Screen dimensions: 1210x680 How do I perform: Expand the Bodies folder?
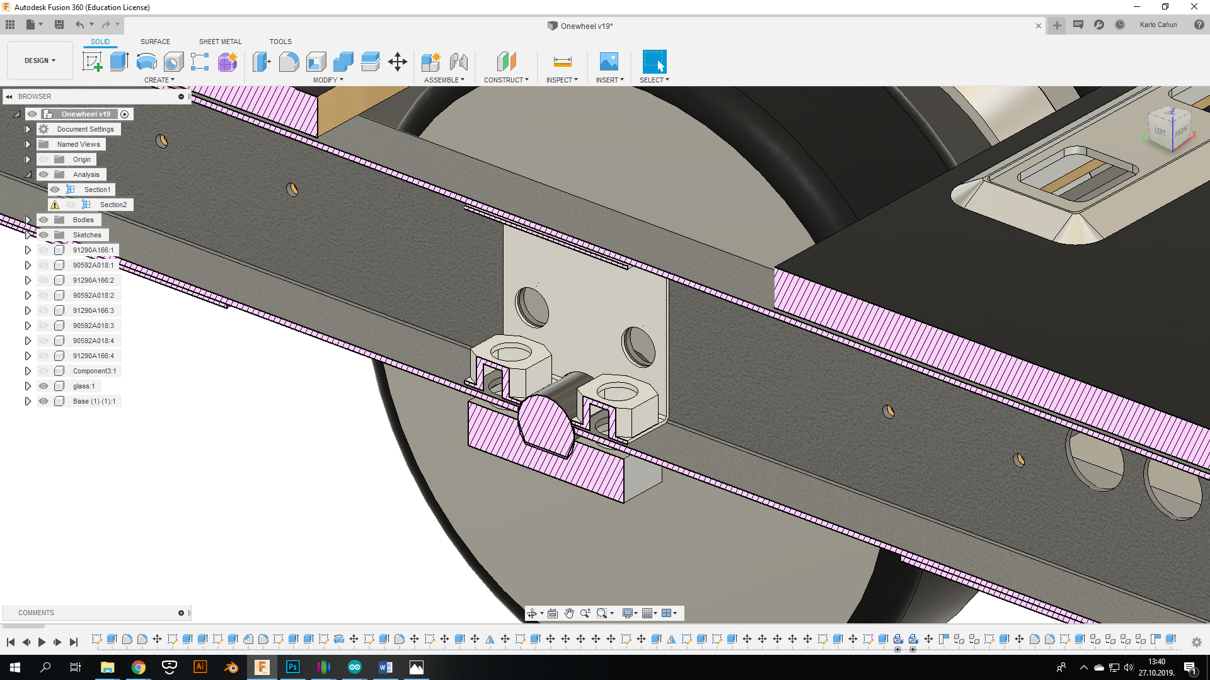point(28,220)
